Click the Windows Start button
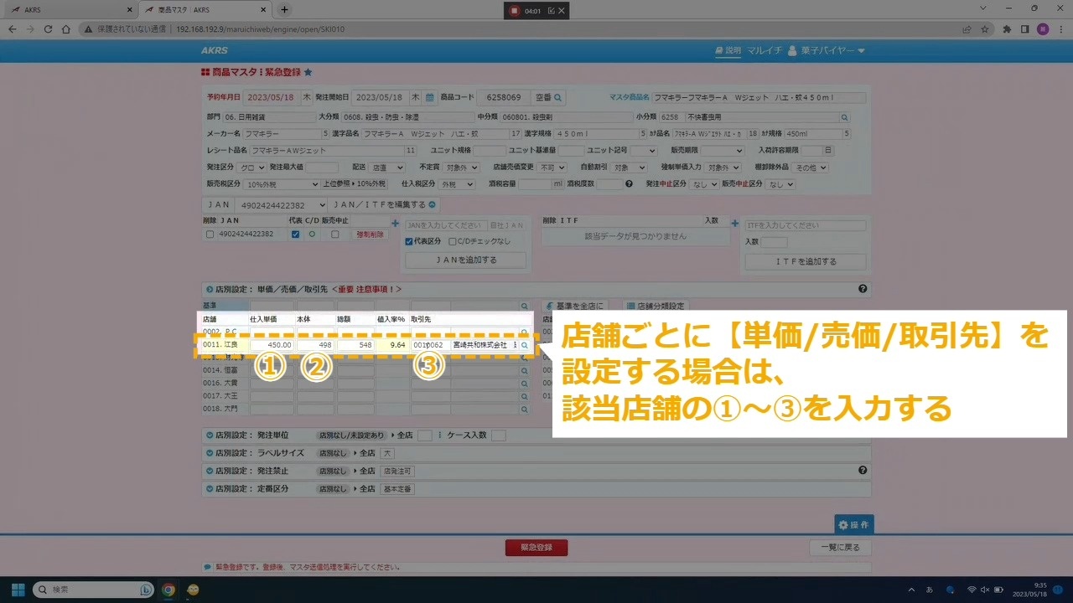Viewport: 1073px width, 603px height. pyautogui.click(x=18, y=590)
